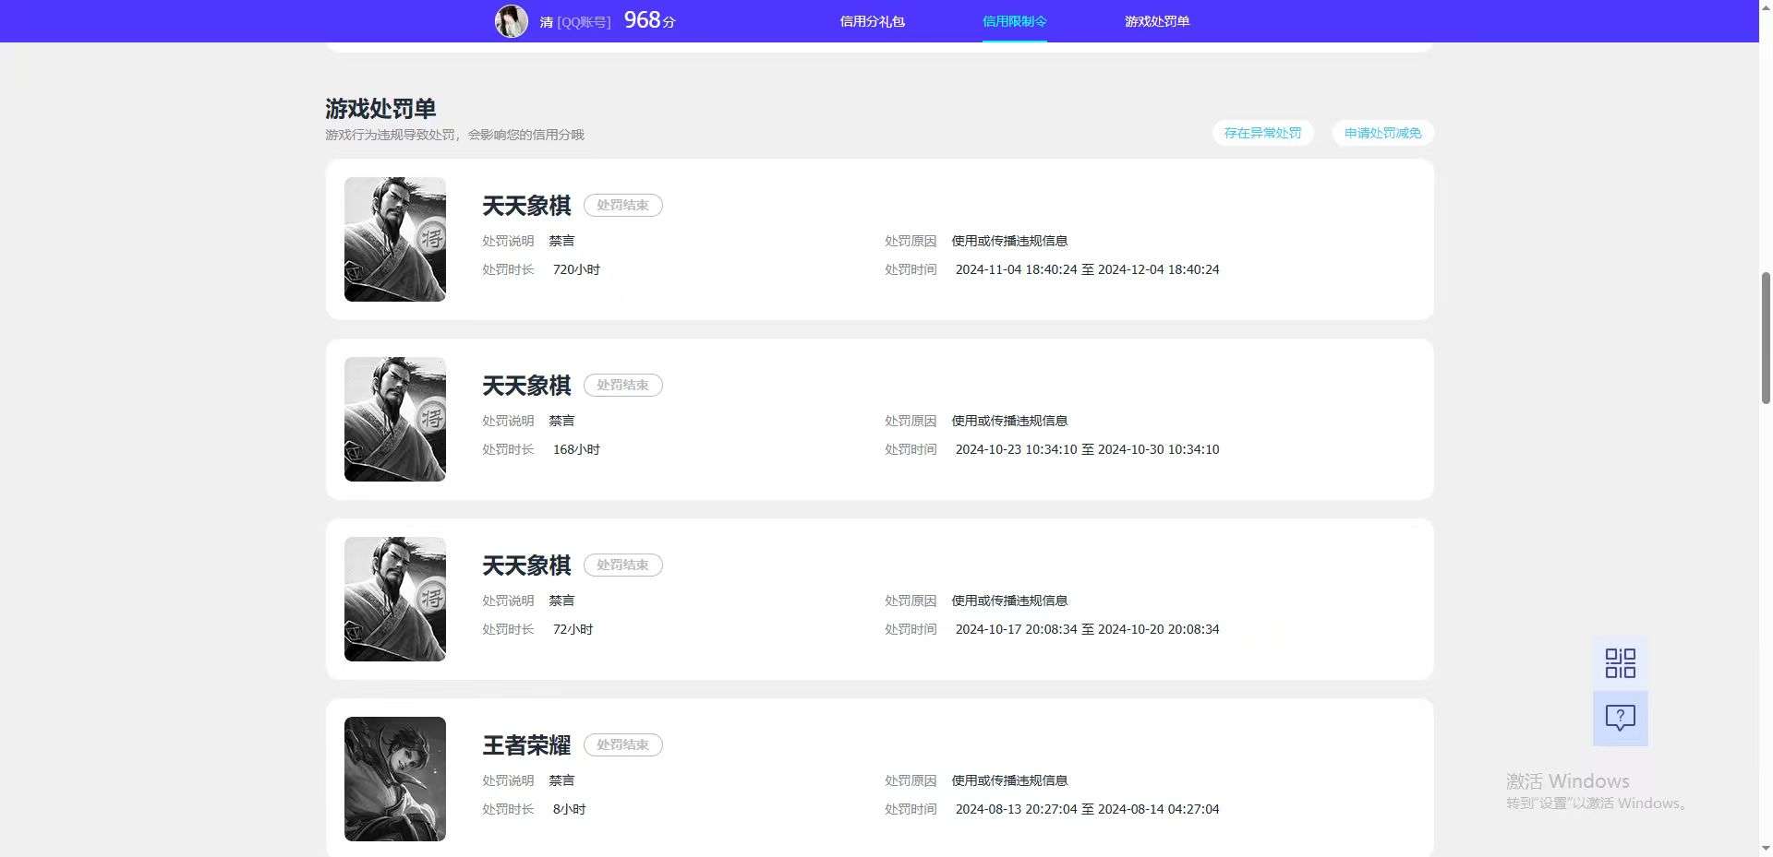
Task: Click the 王者荣耀 game thumbnail
Action: [x=395, y=779]
